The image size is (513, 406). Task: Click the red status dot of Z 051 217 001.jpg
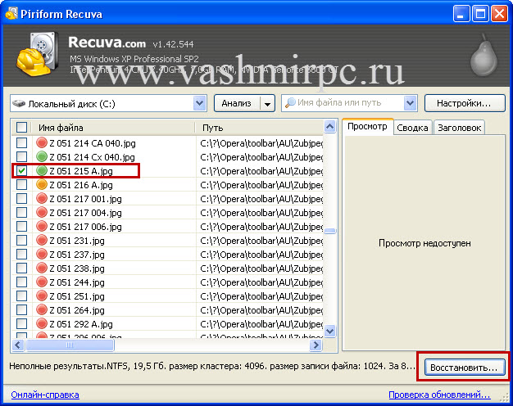42,198
